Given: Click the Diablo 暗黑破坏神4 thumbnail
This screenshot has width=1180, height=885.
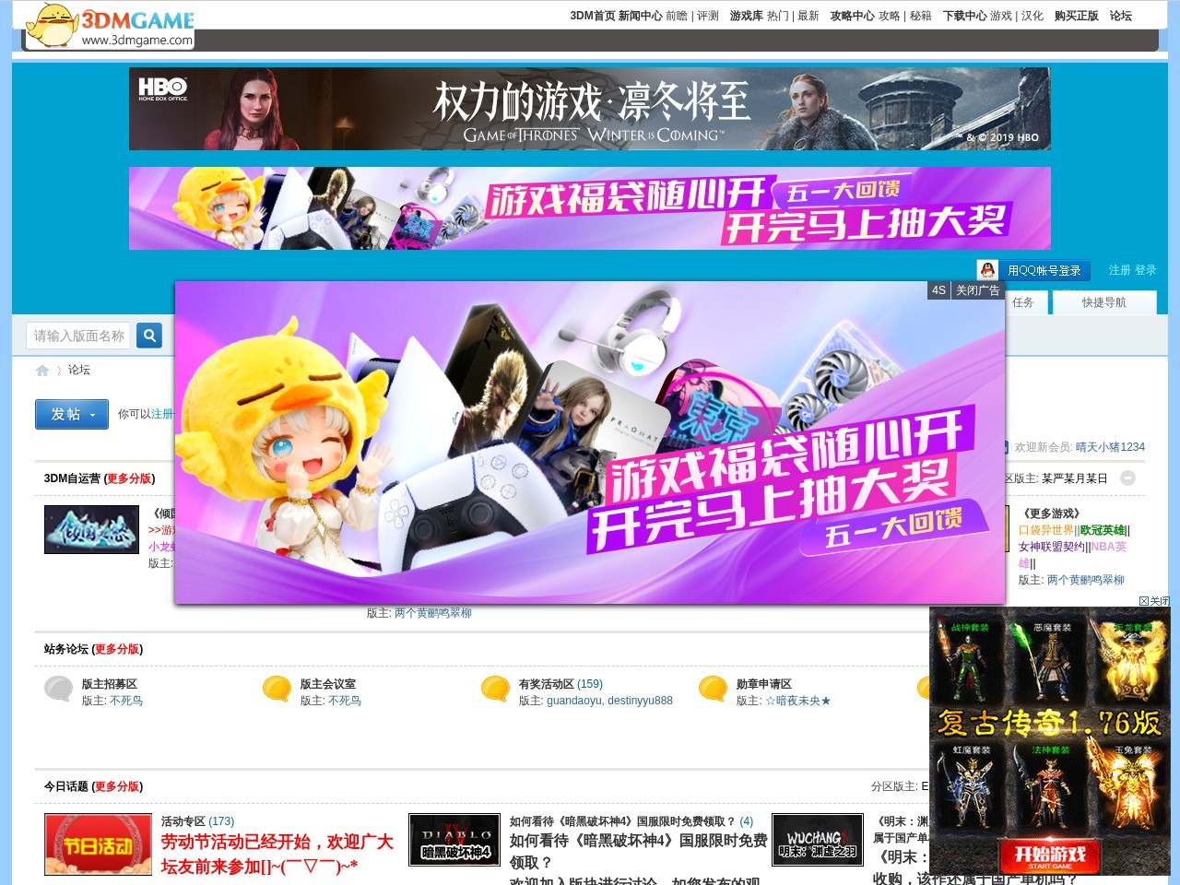Looking at the screenshot, I should [454, 840].
